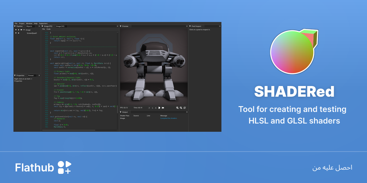Viewport: 367px width, 183px height.
Task: Toggle visibility of the Image shader pass
Action: 21,30
